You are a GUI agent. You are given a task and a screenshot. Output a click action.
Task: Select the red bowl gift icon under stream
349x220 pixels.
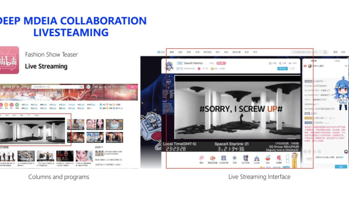268,158
